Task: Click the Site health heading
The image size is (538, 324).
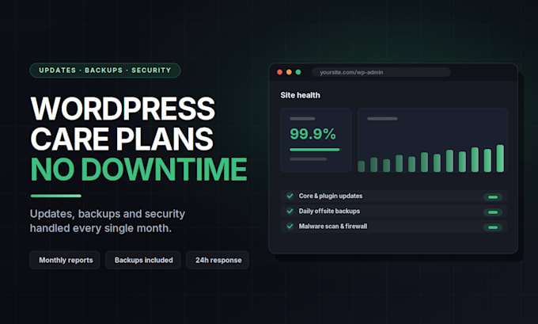Action: pyautogui.click(x=300, y=95)
